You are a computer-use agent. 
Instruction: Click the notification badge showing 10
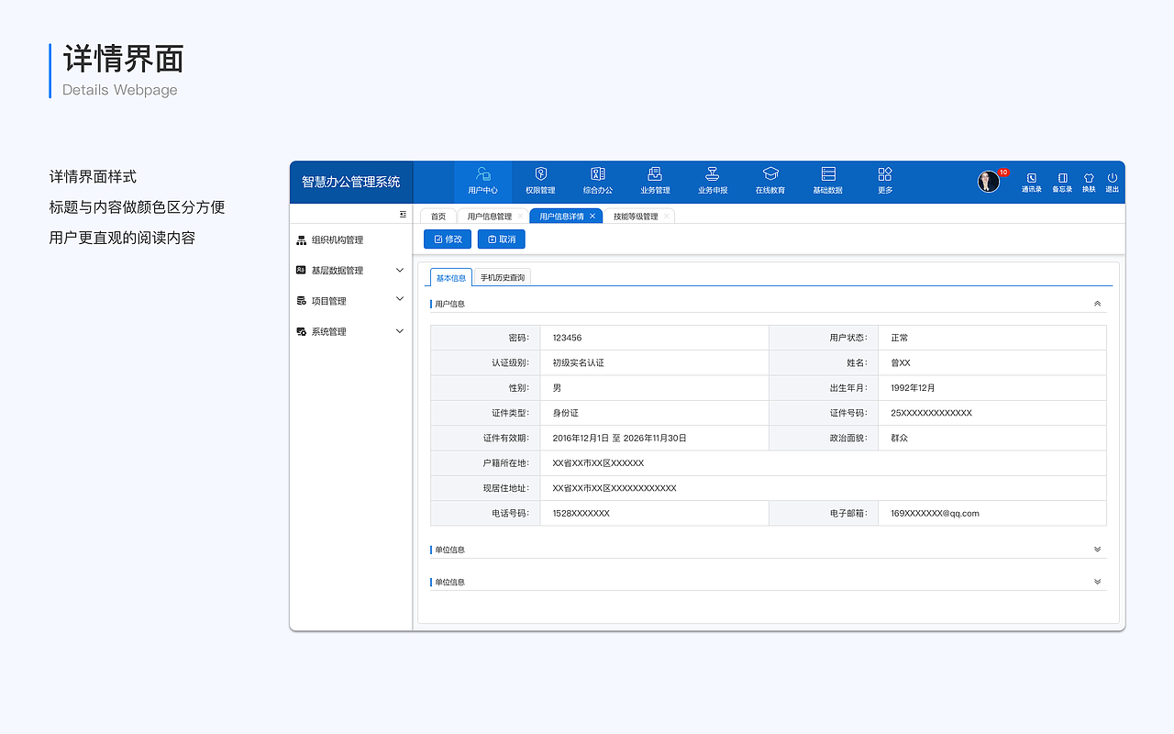click(x=1003, y=172)
